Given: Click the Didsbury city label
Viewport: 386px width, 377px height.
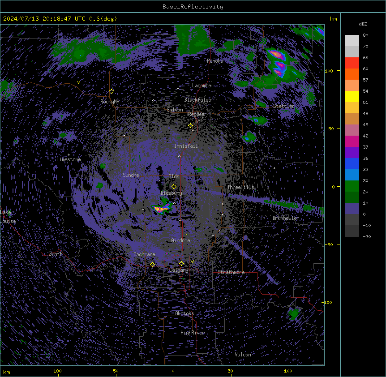Looking at the screenshot, I should [x=171, y=193].
